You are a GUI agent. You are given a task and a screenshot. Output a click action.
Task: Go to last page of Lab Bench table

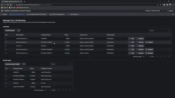click(169, 57)
